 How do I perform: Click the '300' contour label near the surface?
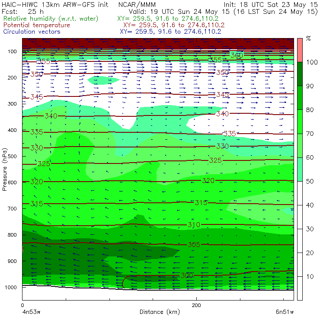(x=187, y=275)
